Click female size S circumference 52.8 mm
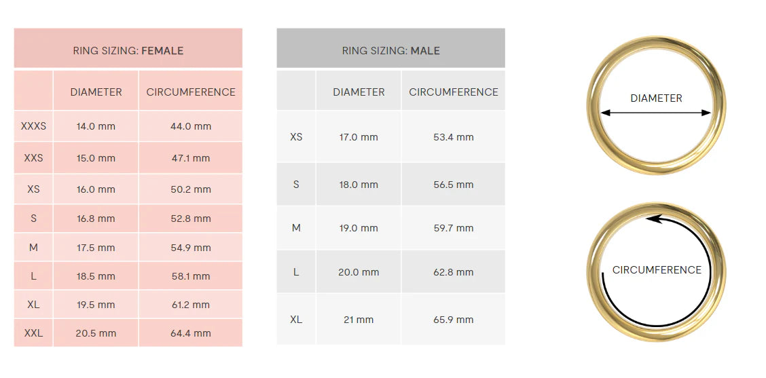 (191, 219)
